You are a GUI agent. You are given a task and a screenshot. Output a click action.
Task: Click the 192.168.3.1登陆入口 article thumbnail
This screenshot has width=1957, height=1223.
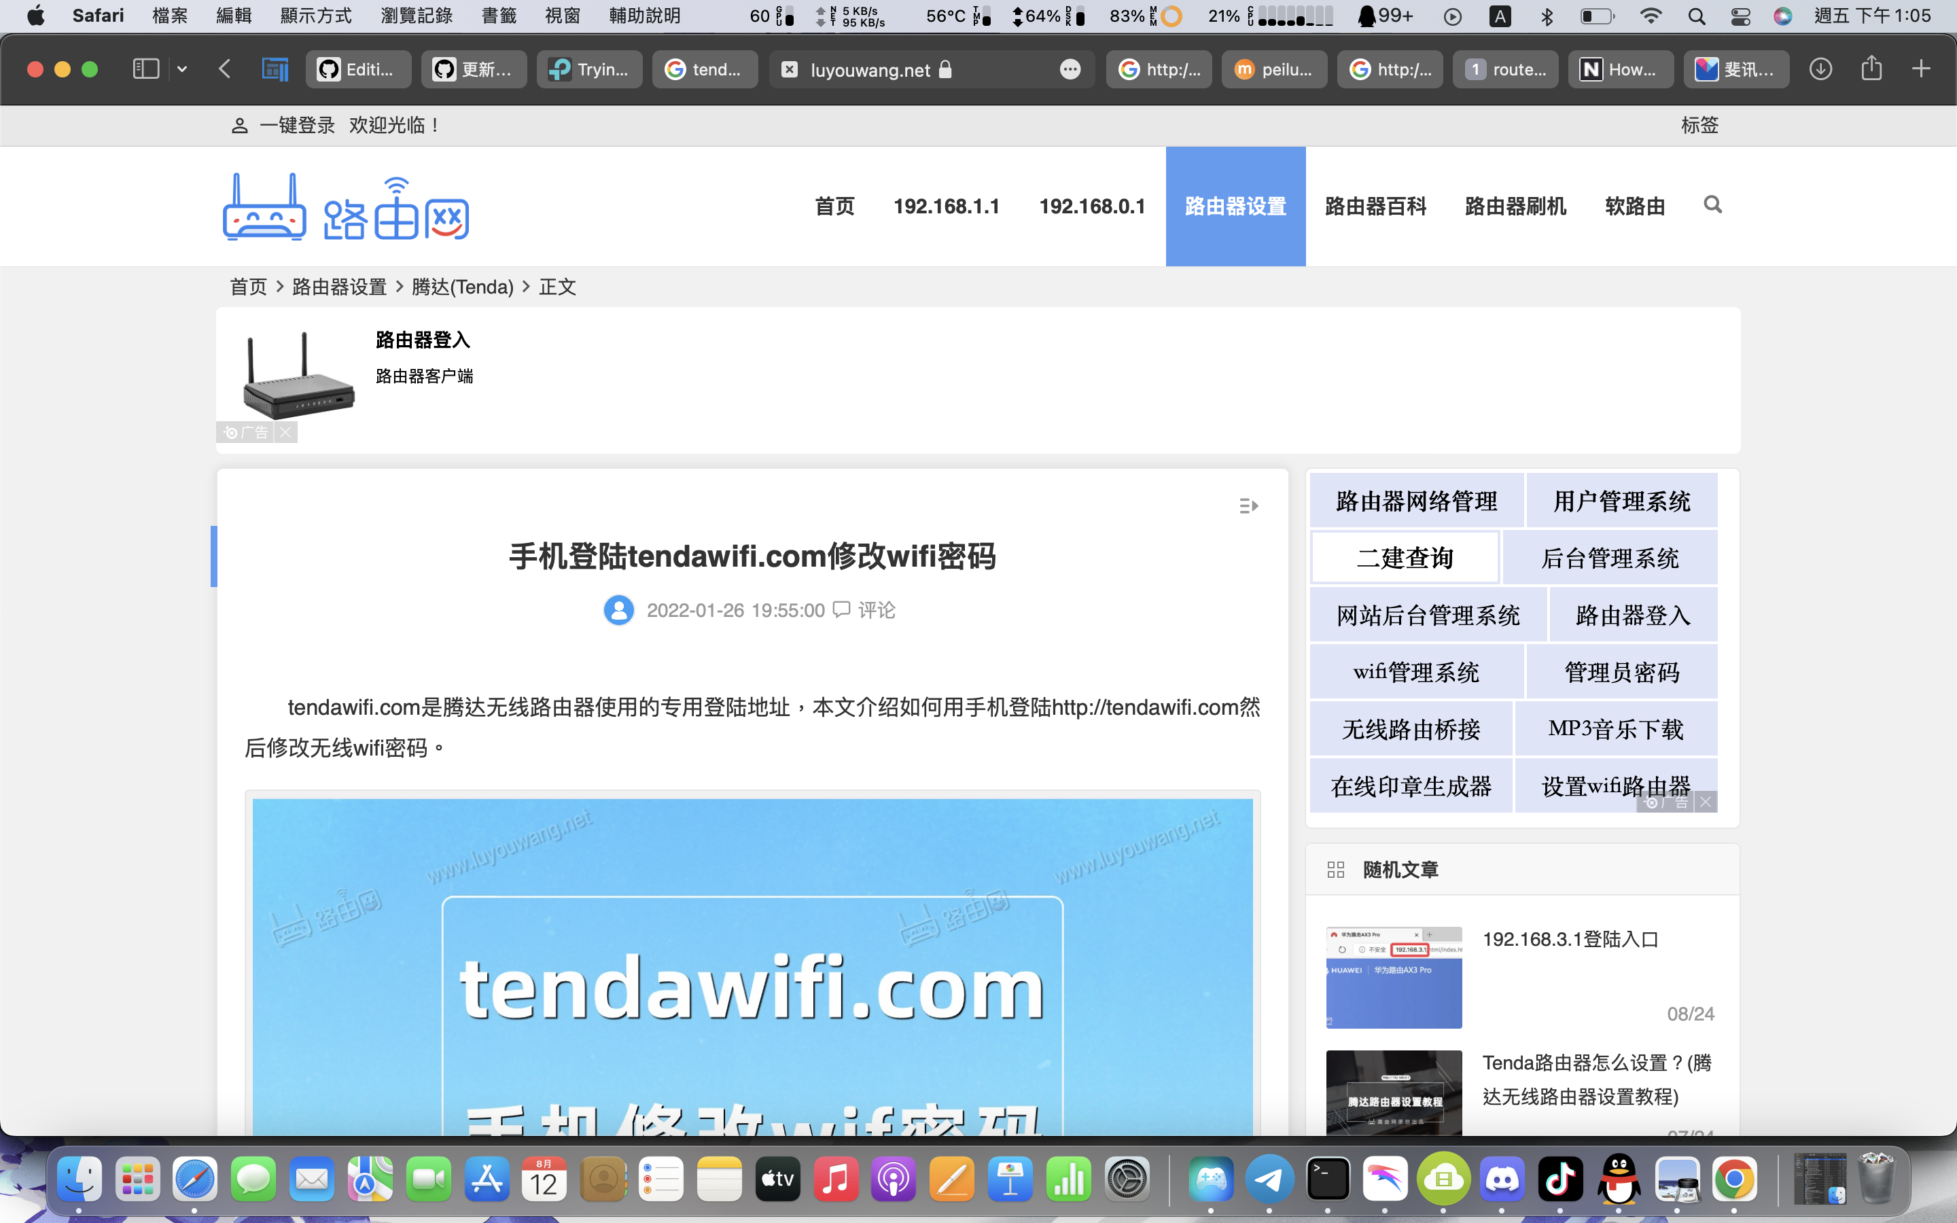(1394, 977)
